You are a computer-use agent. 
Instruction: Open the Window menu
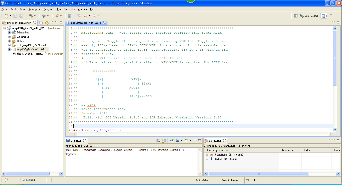(82, 9)
